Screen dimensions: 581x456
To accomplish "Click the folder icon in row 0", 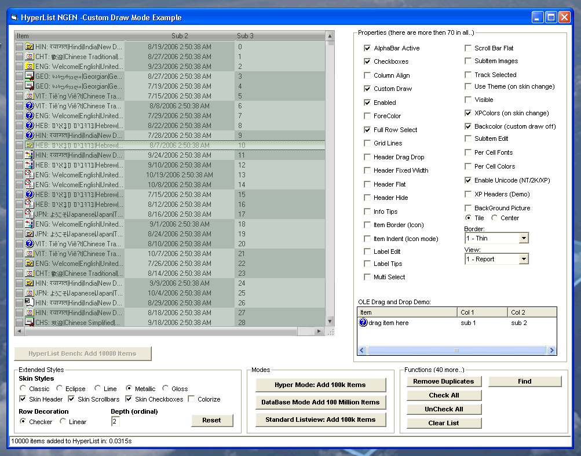I will tap(29, 46).
